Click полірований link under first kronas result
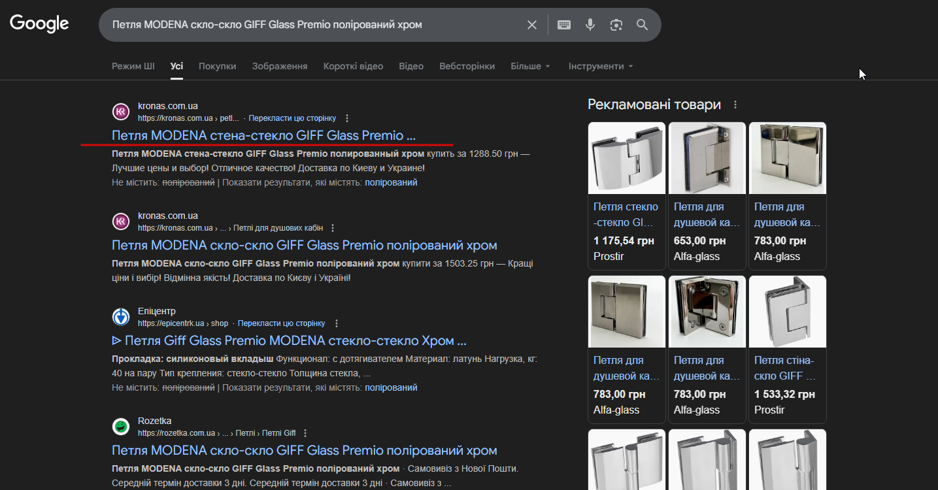This screenshot has height=490, width=938. 391,182
